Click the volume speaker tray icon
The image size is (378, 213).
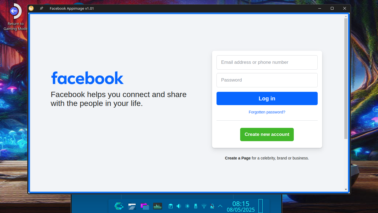pos(179,206)
